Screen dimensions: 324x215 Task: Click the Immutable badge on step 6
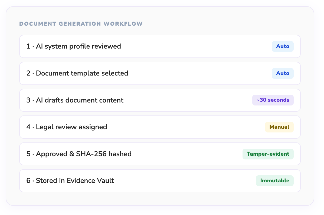(274, 181)
